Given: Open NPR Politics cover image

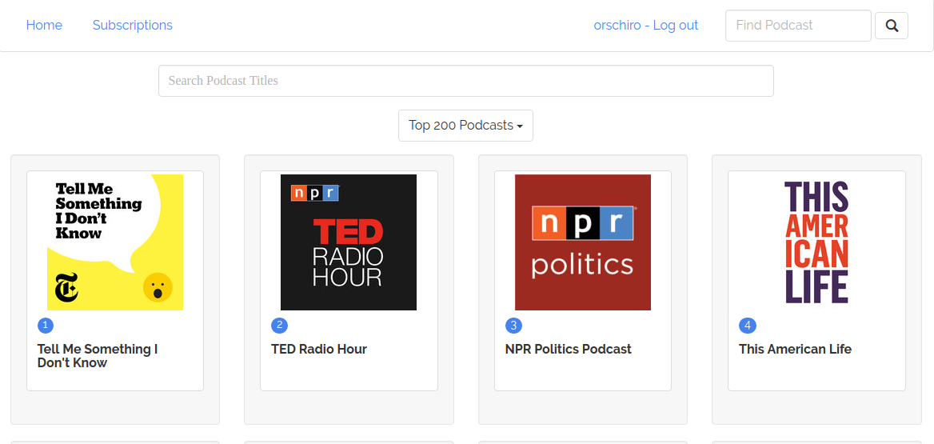Looking at the screenshot, I should point(583,242).
